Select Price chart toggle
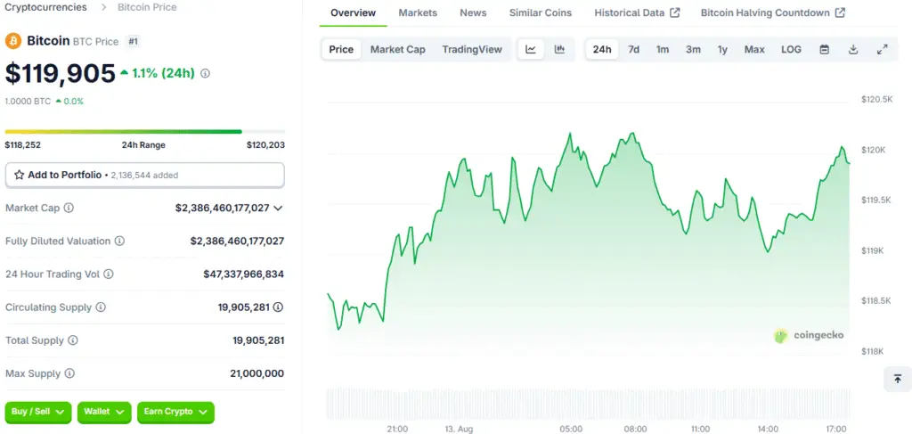The height and width of the screenshot is (434, 912). (341, 49)
